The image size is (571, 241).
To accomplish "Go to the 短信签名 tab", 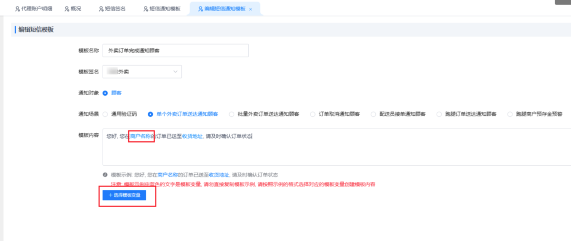I will tap(112, 9).
